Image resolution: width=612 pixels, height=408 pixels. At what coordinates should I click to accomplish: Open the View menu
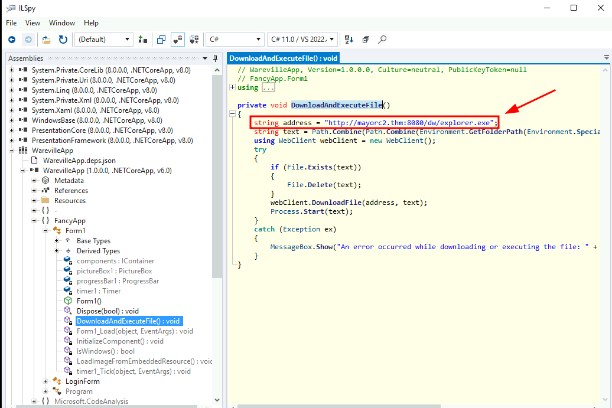coord(33,23)
